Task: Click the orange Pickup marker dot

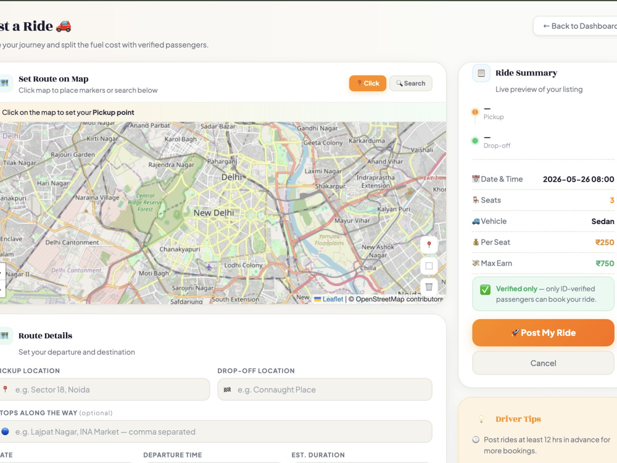Action: coord(475,112)
